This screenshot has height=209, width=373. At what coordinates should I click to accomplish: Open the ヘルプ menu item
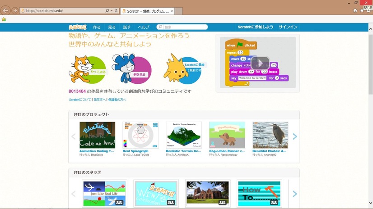click(x=144, y=27)
